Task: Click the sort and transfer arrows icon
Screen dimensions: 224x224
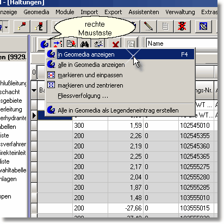Action: coord(98,44)
